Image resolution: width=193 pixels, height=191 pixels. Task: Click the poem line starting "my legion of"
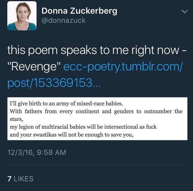tap(82, 127)
